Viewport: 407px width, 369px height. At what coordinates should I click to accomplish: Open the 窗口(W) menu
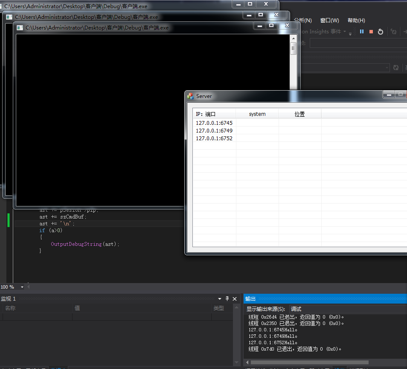coord(330,21)
